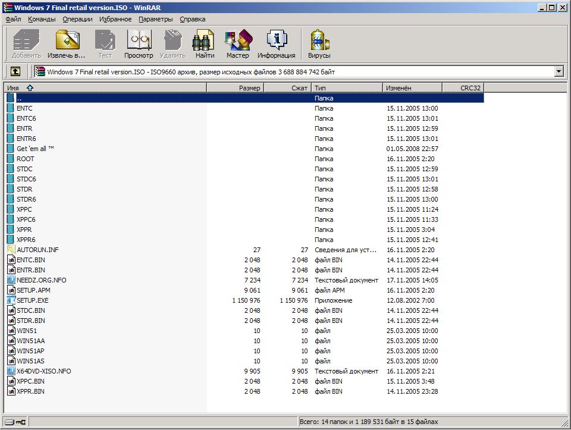Select the WIN51AS file name
Viewport: 571px width, 430px height.
[30, 361]
